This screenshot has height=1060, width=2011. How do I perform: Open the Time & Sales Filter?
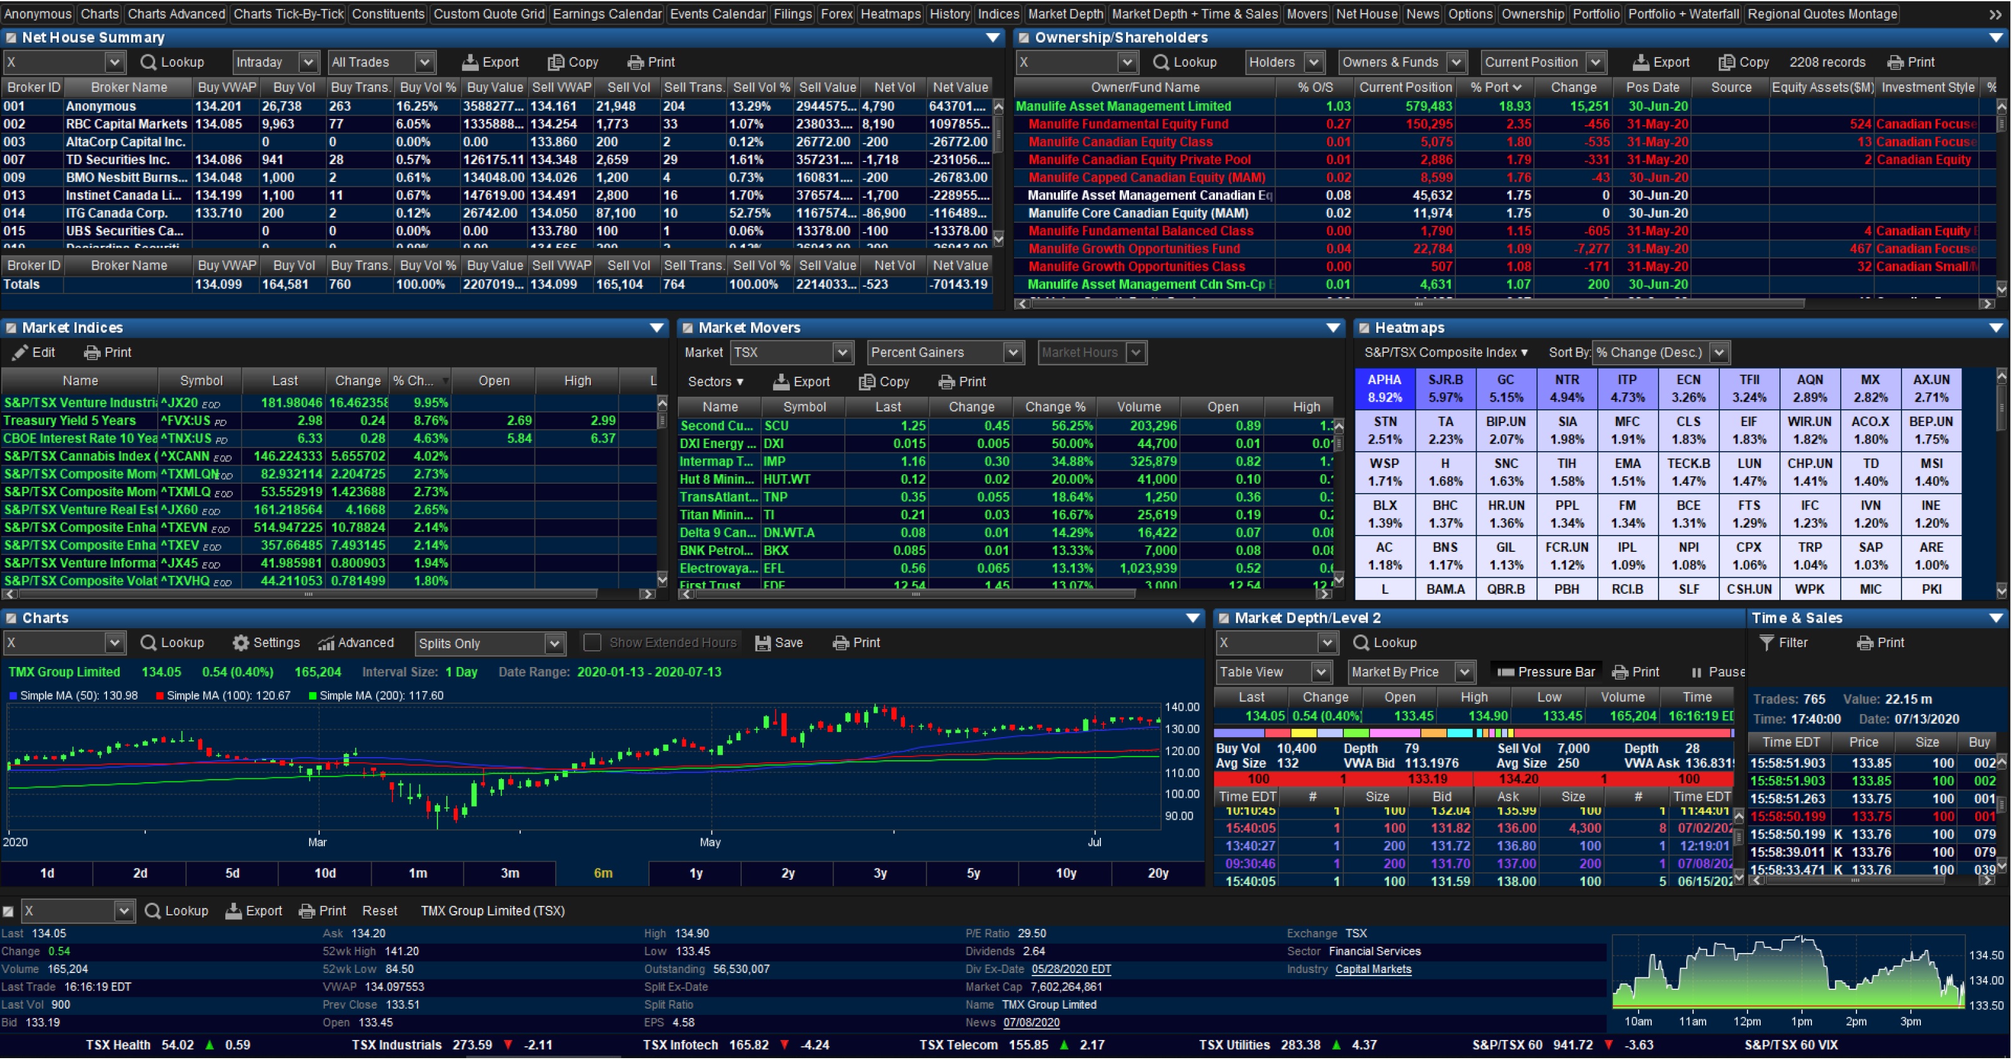[1783, 643]
